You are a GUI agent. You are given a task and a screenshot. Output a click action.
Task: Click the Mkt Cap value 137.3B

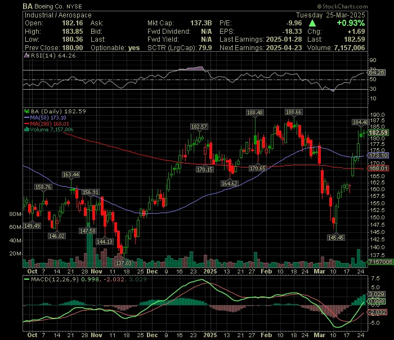(201, 23)
